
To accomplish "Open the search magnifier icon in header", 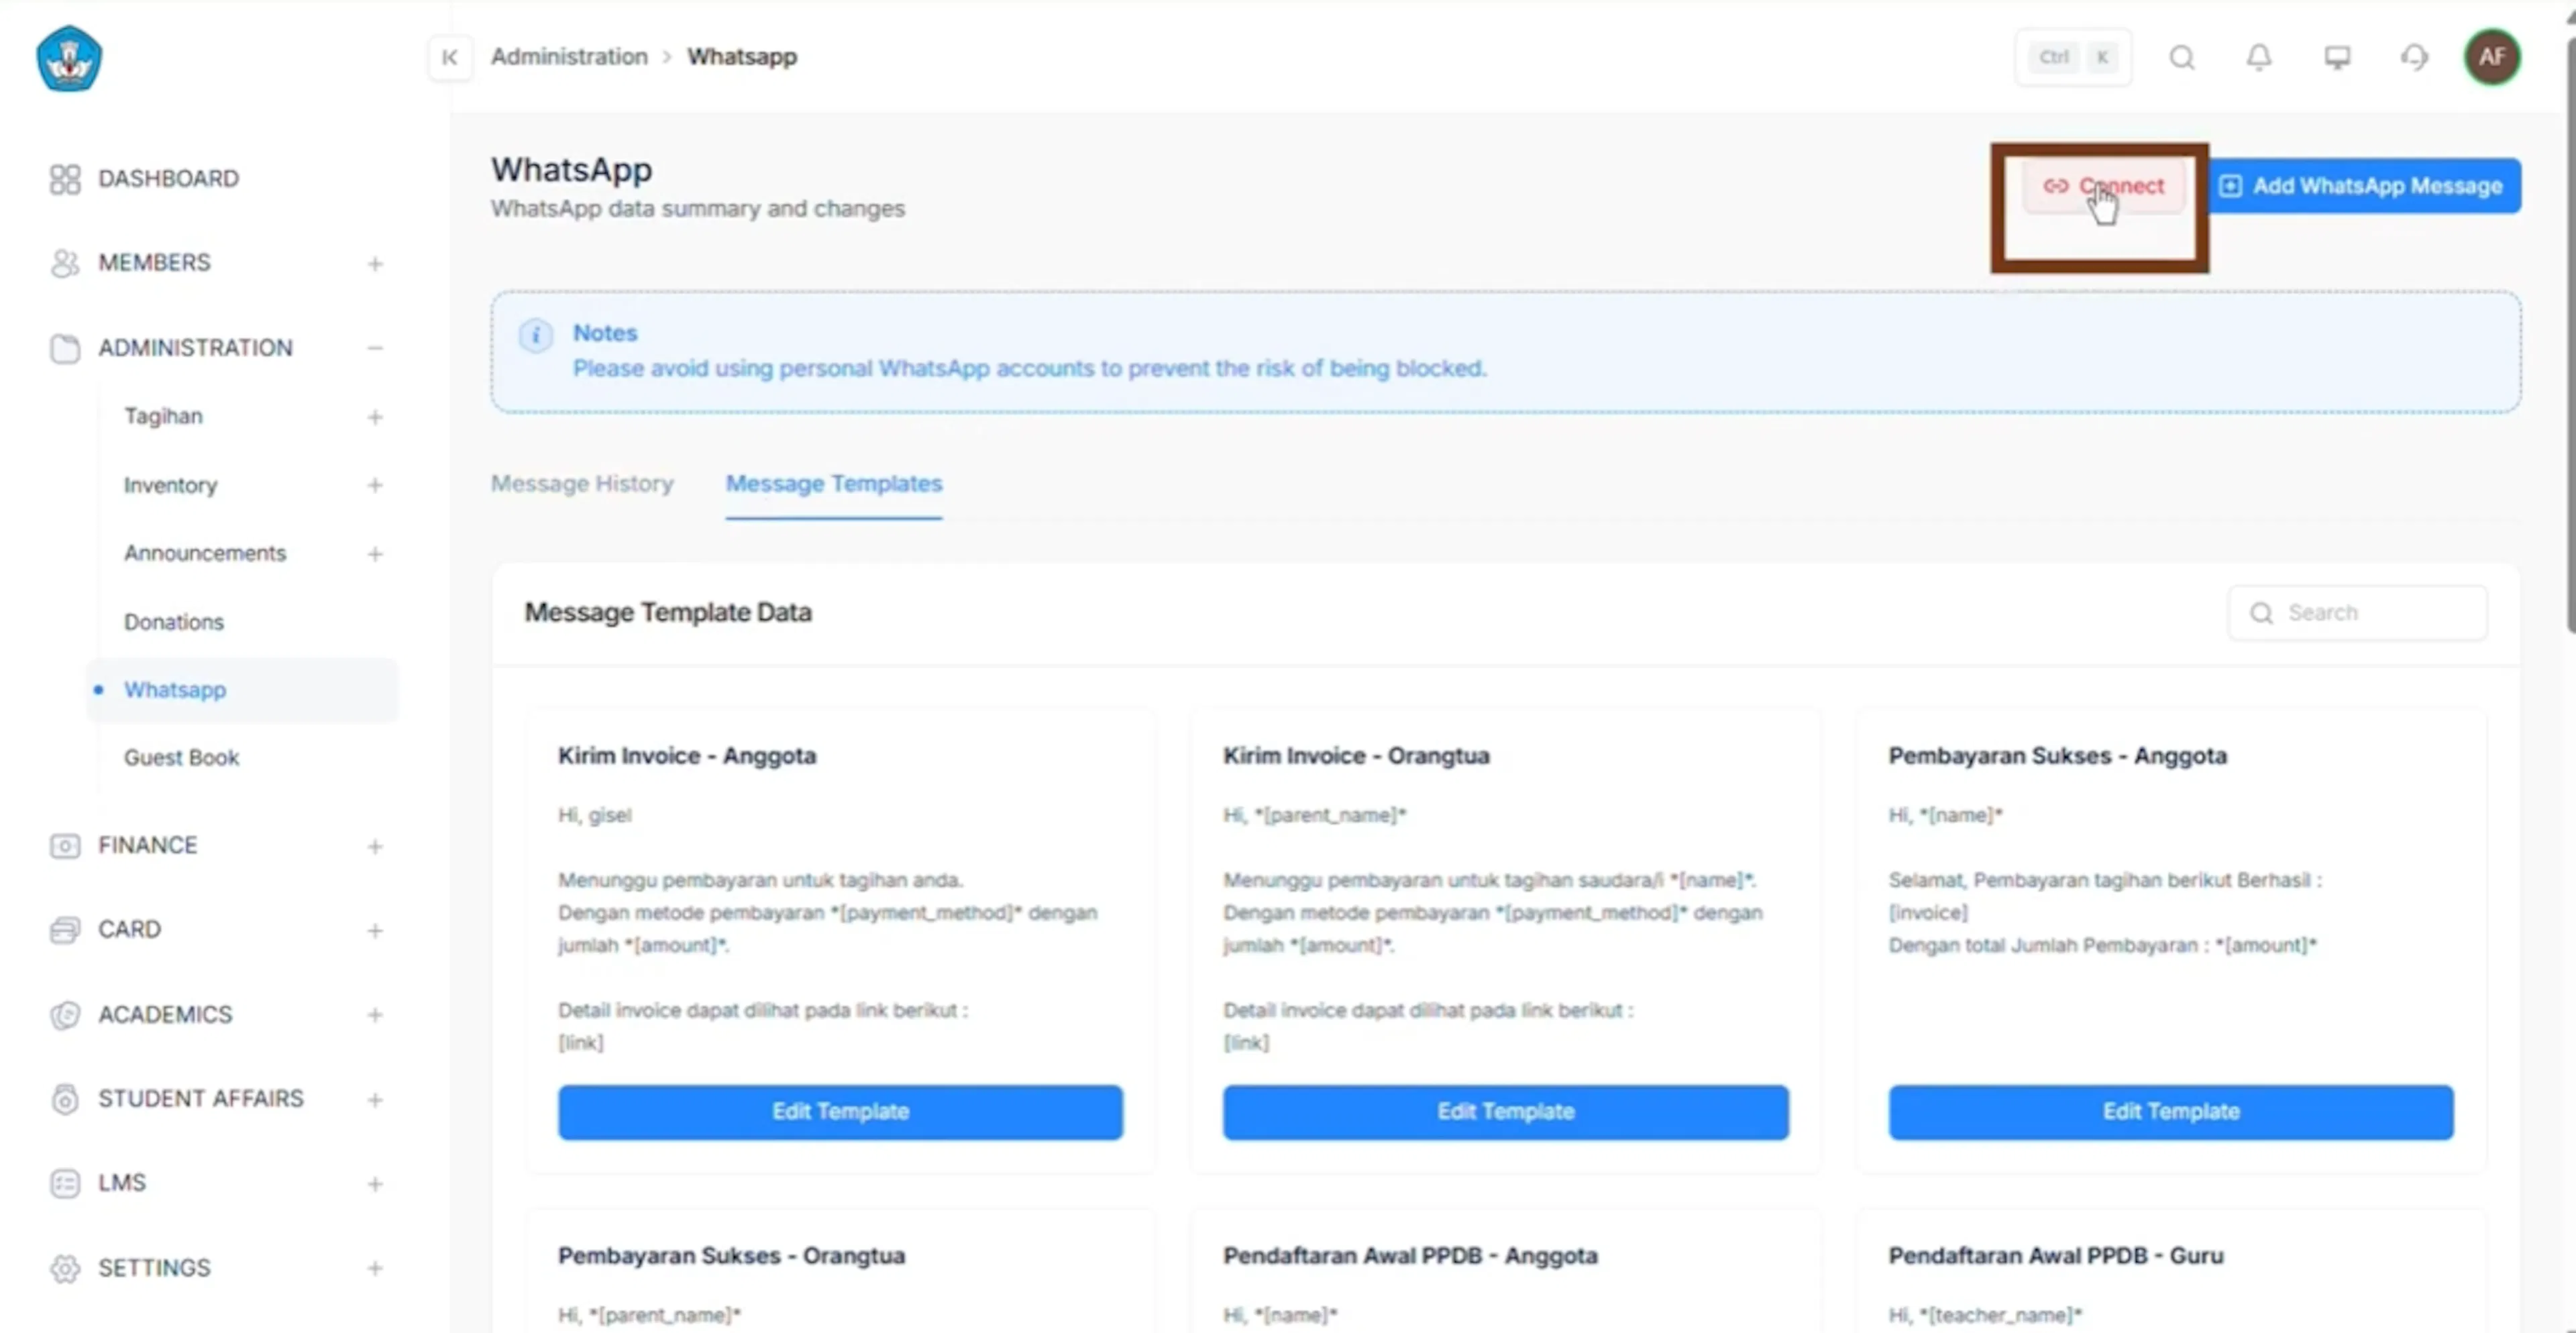I will point(2182,57).
